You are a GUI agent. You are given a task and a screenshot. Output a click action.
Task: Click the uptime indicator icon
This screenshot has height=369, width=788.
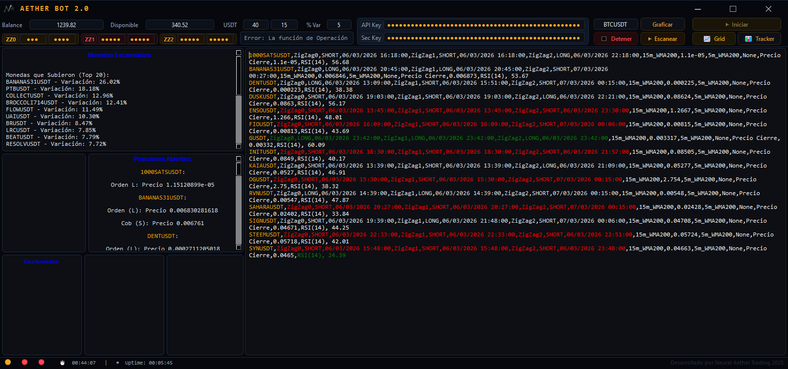(117, 363)
